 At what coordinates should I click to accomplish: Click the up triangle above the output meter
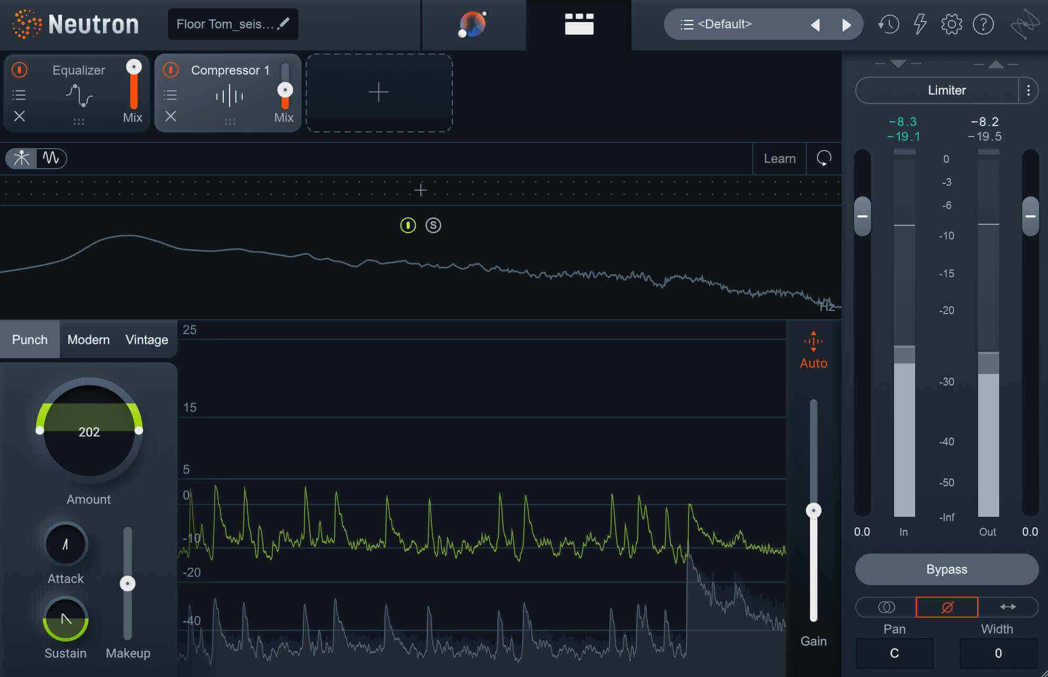996,64
